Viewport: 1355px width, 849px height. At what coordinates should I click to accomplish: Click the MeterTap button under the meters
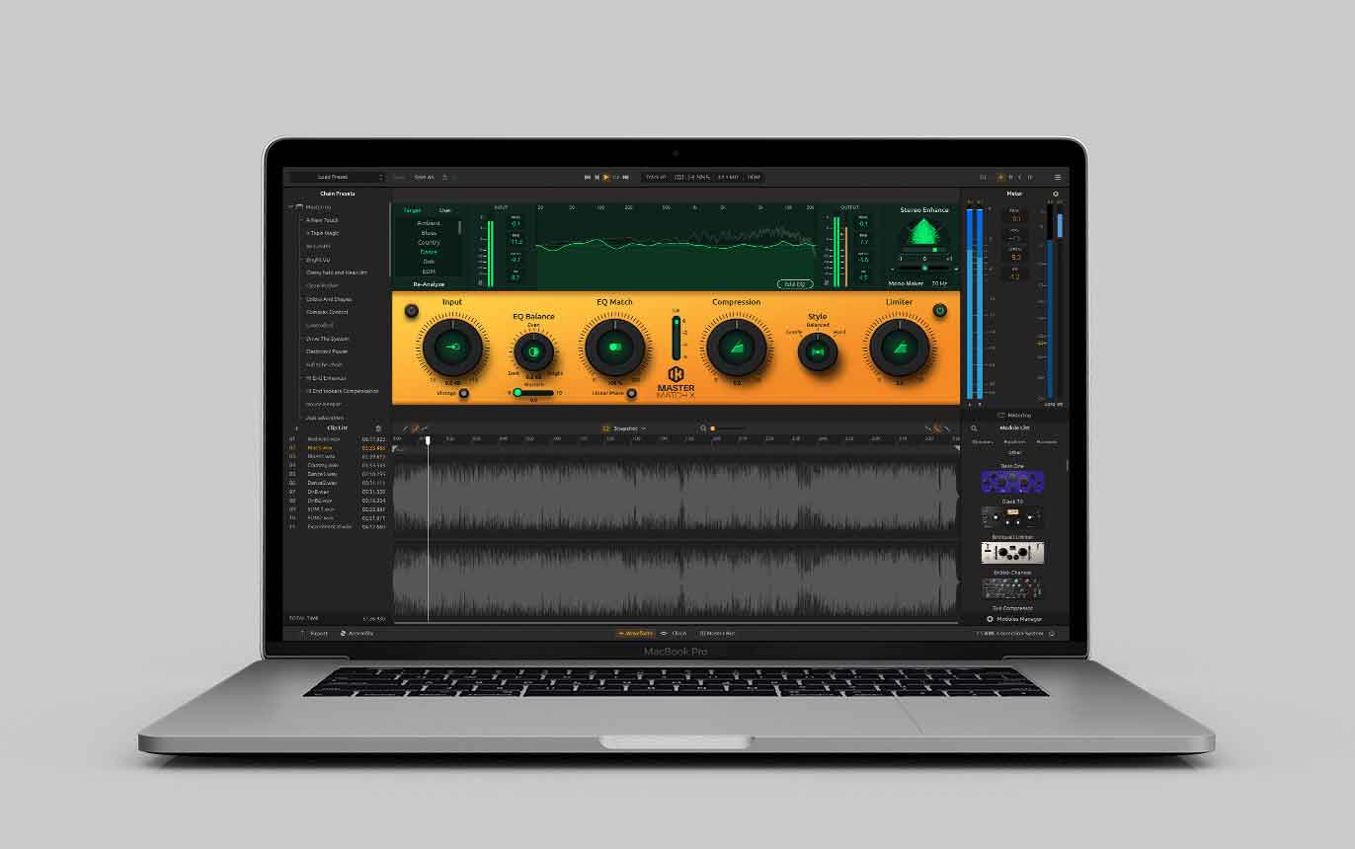(1014, 415)
